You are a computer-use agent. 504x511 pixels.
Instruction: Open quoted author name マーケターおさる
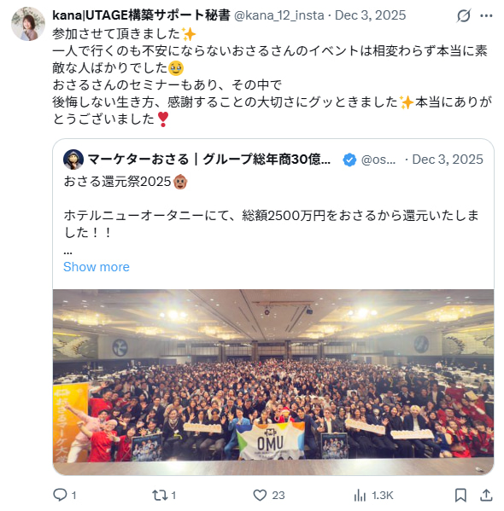[209, 160]
